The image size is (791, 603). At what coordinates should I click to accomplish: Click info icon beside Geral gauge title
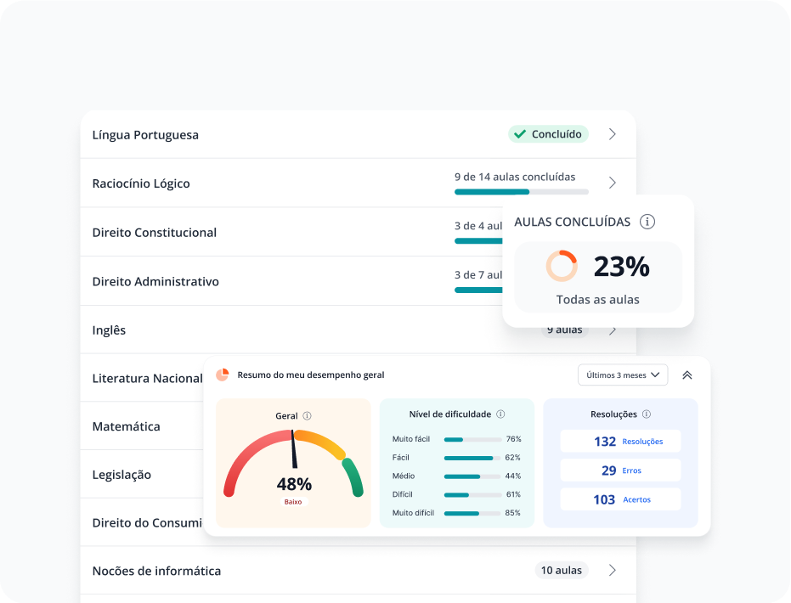(307, 416)
